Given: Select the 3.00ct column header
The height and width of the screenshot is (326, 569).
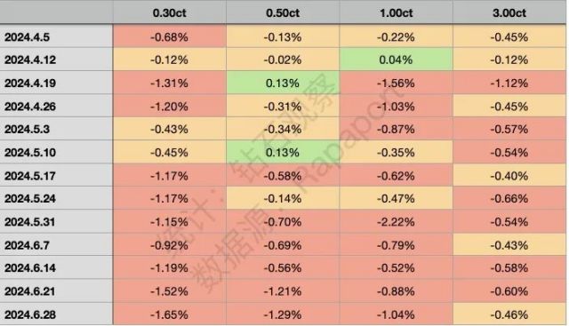Looking at the screenshot, I should tap(509, 12).
